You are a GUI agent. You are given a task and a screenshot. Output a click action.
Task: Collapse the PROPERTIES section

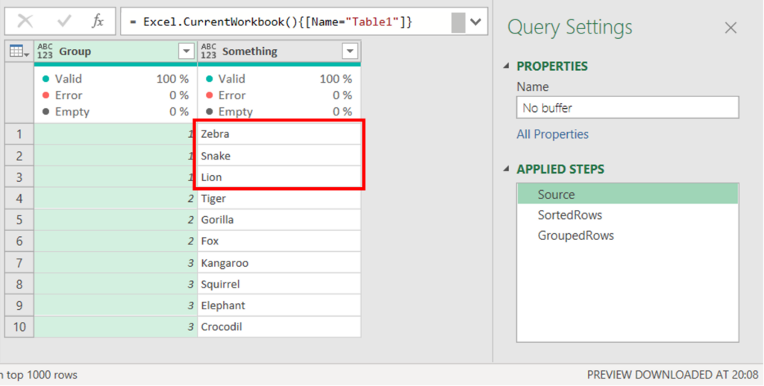tap(507, 66)
